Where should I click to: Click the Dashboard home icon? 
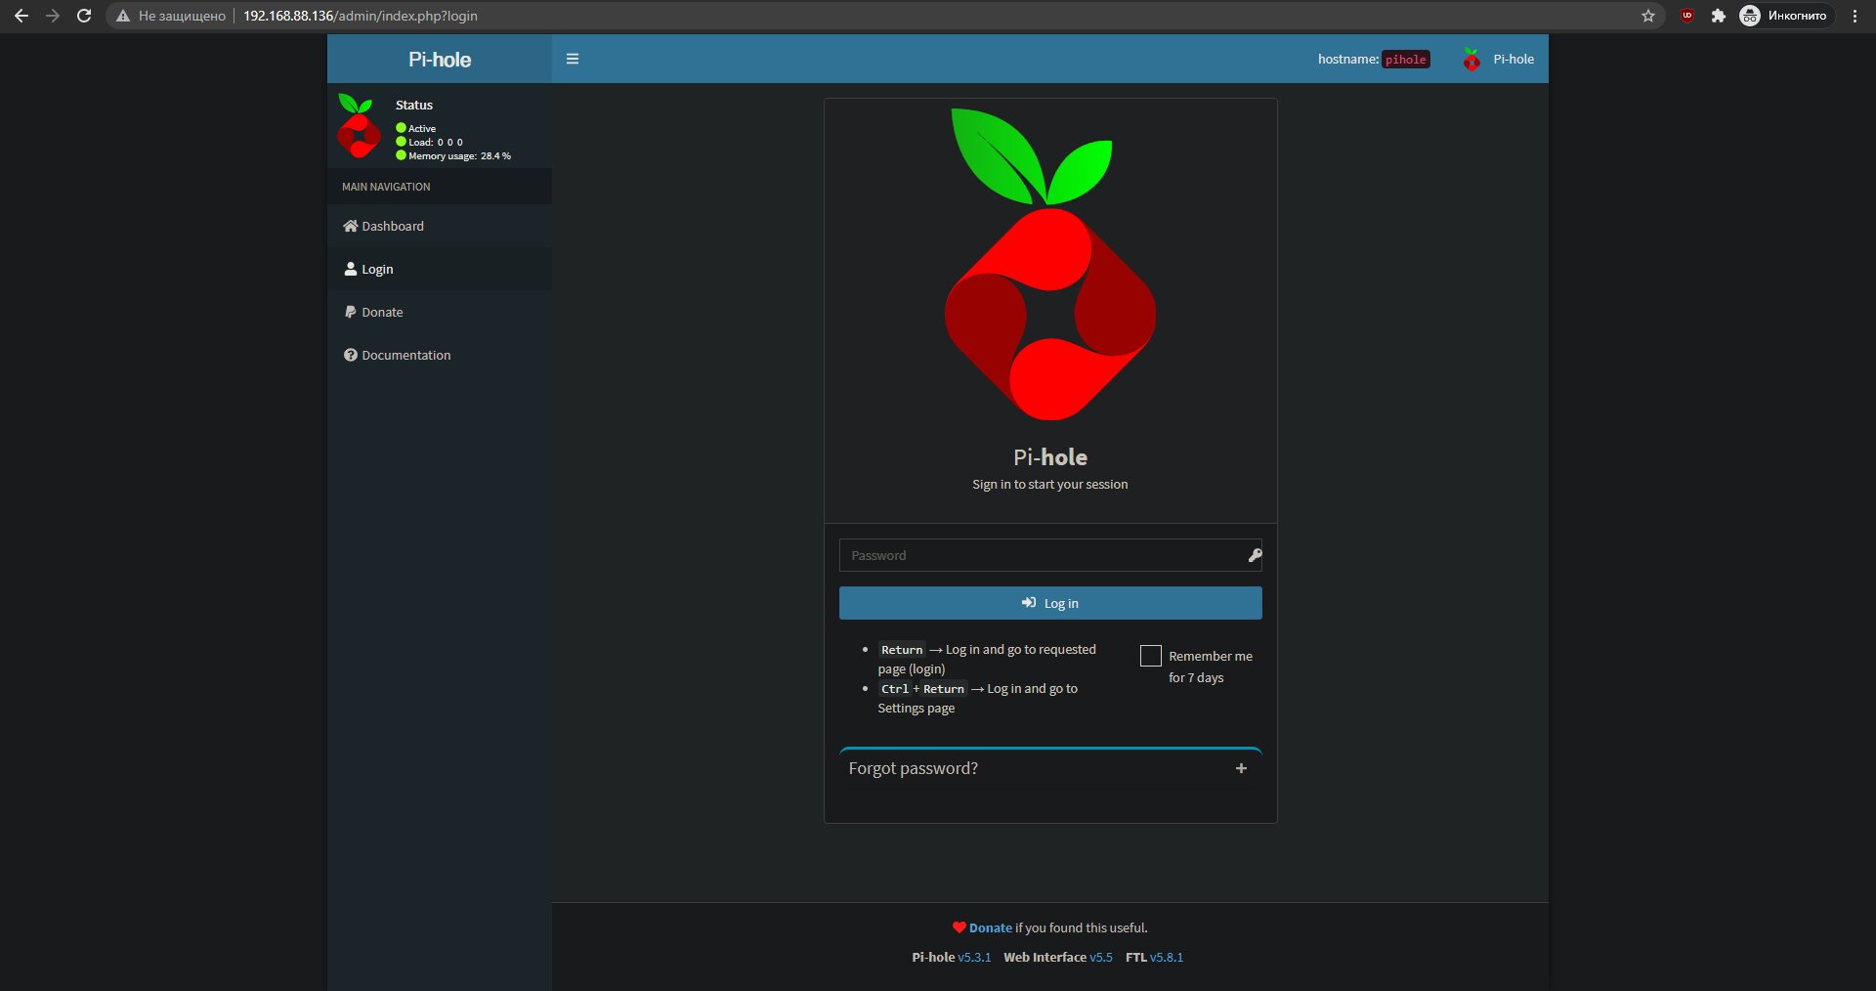351,226
